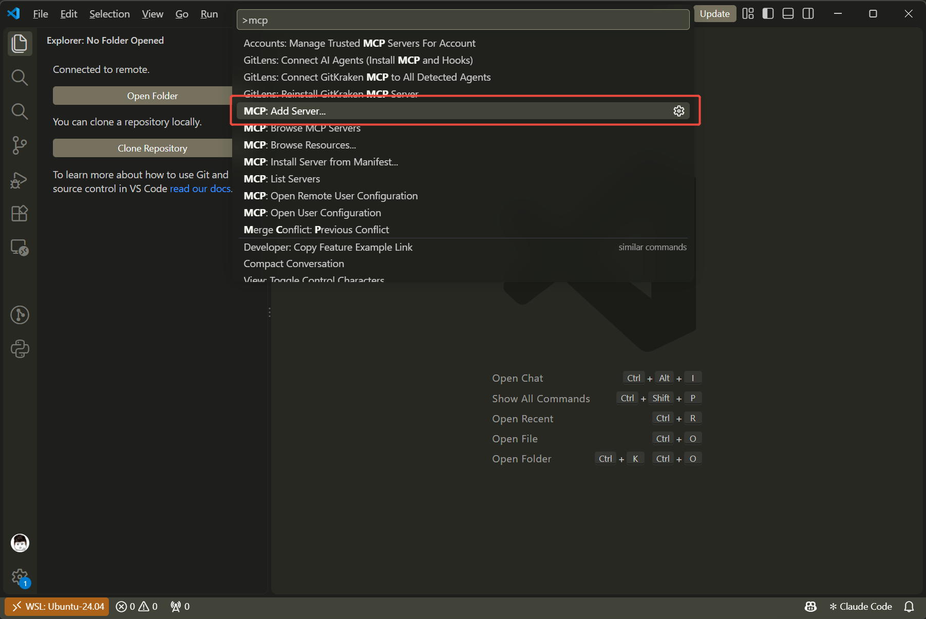
Task: Click the Update button in title bar
Action: point(715,14)
